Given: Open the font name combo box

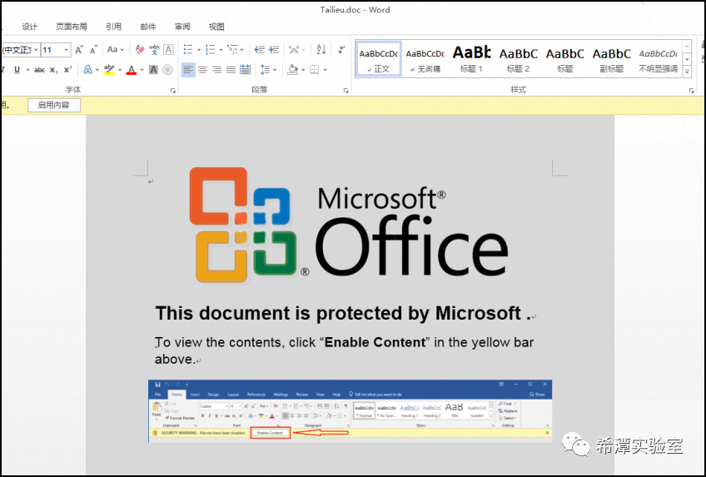Looking at the screenshot, I should (20, 50).
